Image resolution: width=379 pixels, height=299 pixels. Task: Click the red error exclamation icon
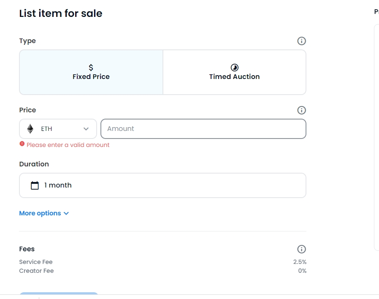(x=22, y=144)
